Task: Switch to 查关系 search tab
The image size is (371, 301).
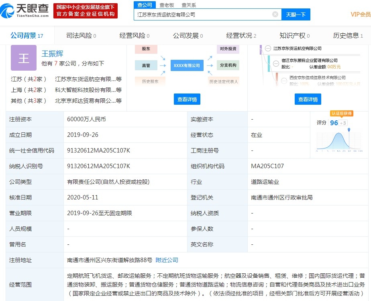Action: tap(189, 5)
